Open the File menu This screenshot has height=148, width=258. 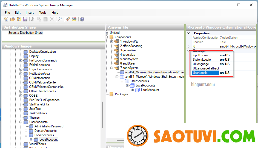(7, 13)
